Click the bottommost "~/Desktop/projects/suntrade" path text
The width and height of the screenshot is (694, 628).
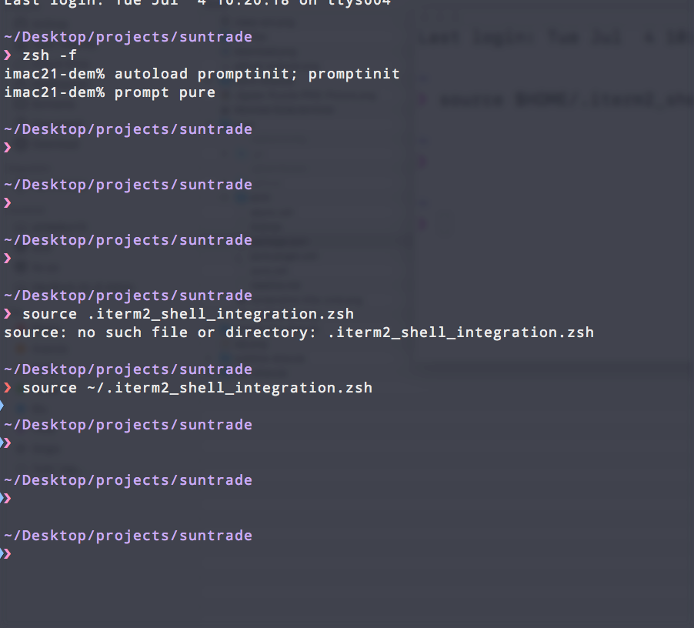point(128,535)
